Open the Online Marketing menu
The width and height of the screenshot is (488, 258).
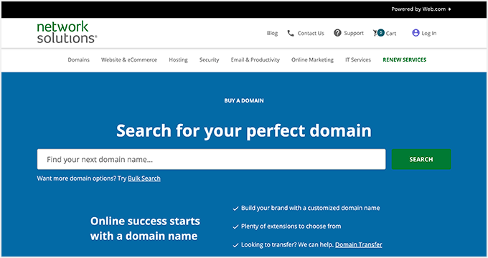pyautogui.click(x=312, y=59)
